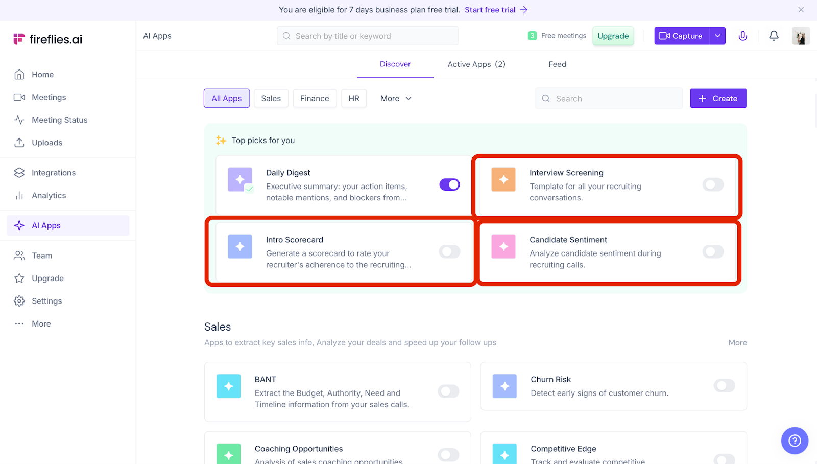Enable the Interview Screening toggle
The width and height of the screenshot is (817, 464).
(x=713, y=184)
